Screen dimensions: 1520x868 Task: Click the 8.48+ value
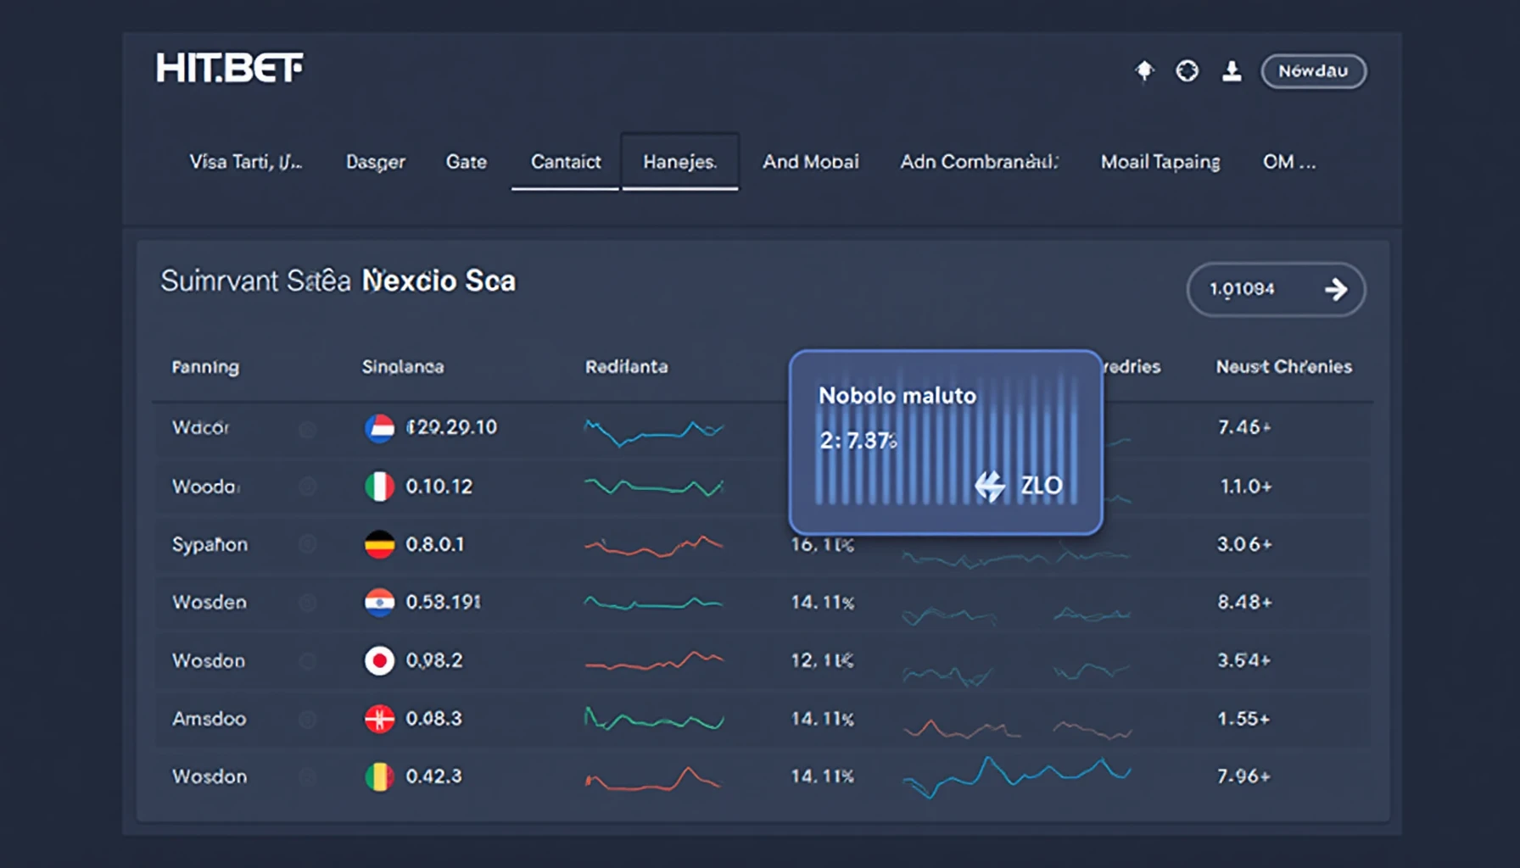click(x=1244, y=603)
